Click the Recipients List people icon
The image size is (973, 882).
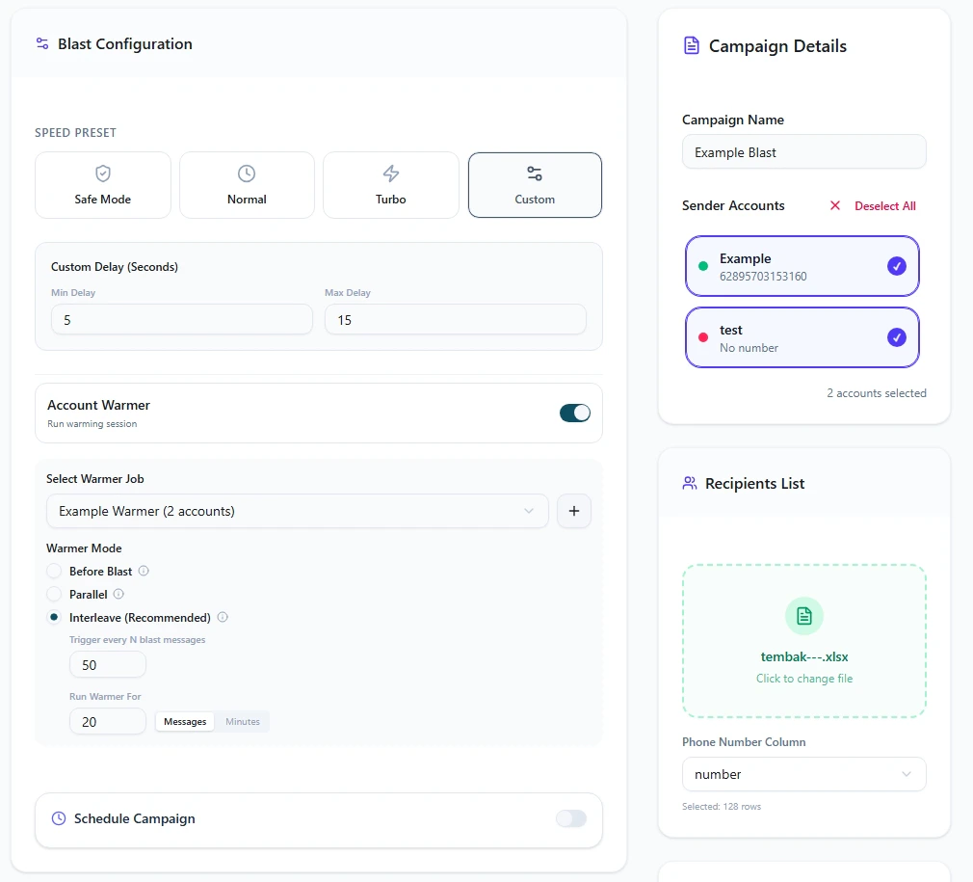click(x=690, y=483)
